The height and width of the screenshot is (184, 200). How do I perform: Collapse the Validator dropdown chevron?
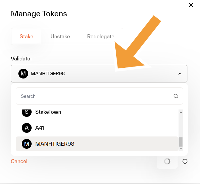click(x=180, y=74)
